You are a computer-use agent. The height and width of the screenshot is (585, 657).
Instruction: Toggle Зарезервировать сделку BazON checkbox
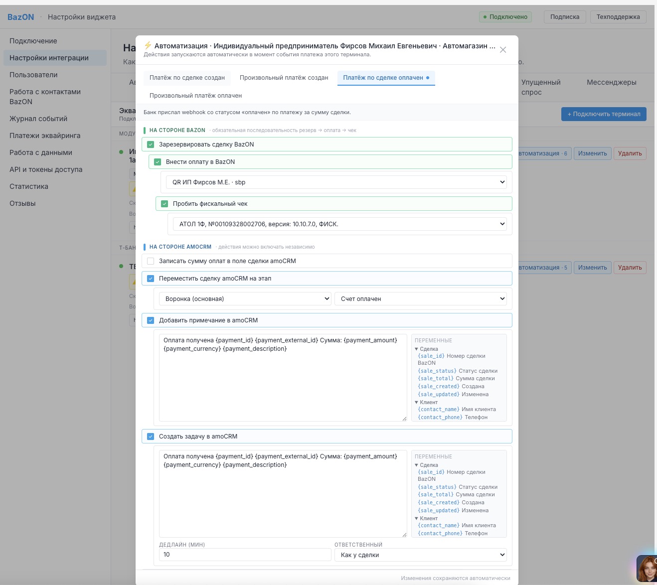(151, 145)
